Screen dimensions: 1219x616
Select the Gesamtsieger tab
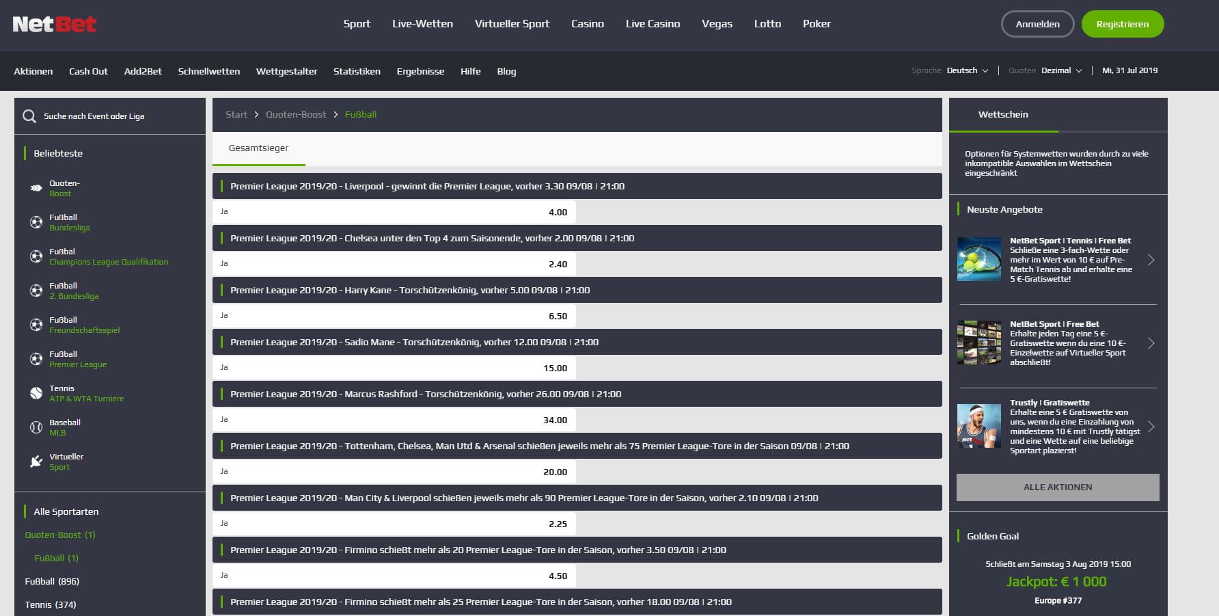click(259, 148)
